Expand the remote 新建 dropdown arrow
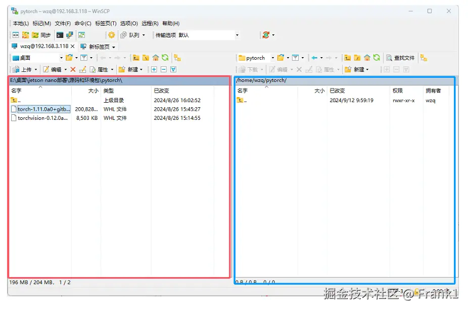468x310 pixels. click(367, 69)
